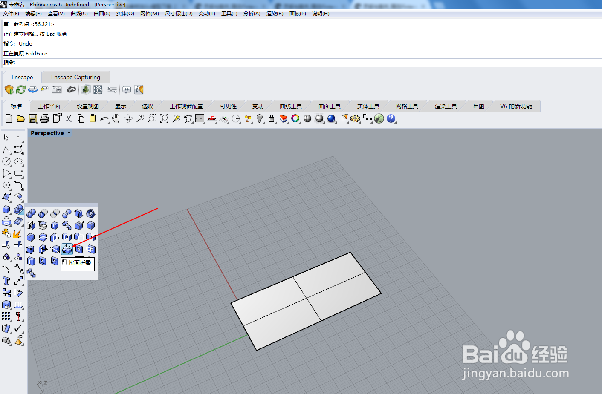Select the polyline tool in left sidebar
This screenshot has height=394, width=602.
pyautogui.click(x=6, y=150)
